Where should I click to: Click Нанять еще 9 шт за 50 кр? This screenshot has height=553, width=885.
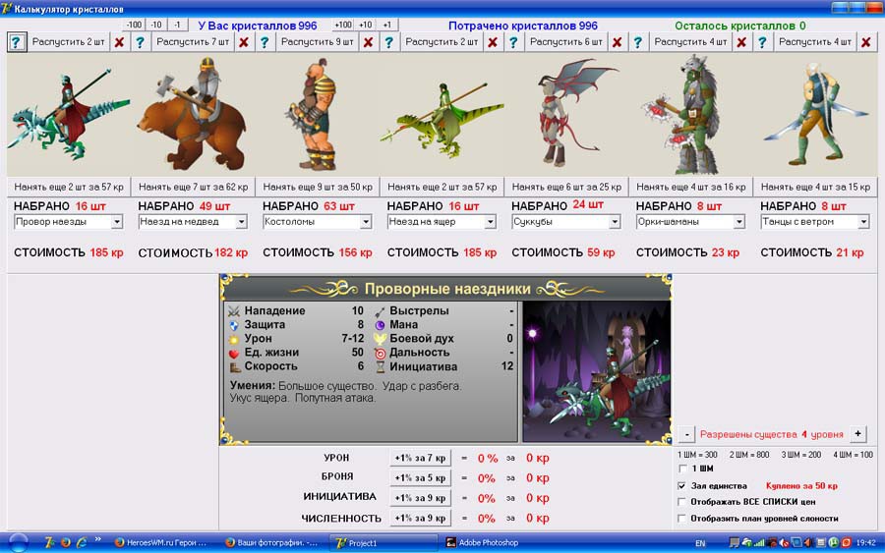pyautogui.click(x=318, y=187)
